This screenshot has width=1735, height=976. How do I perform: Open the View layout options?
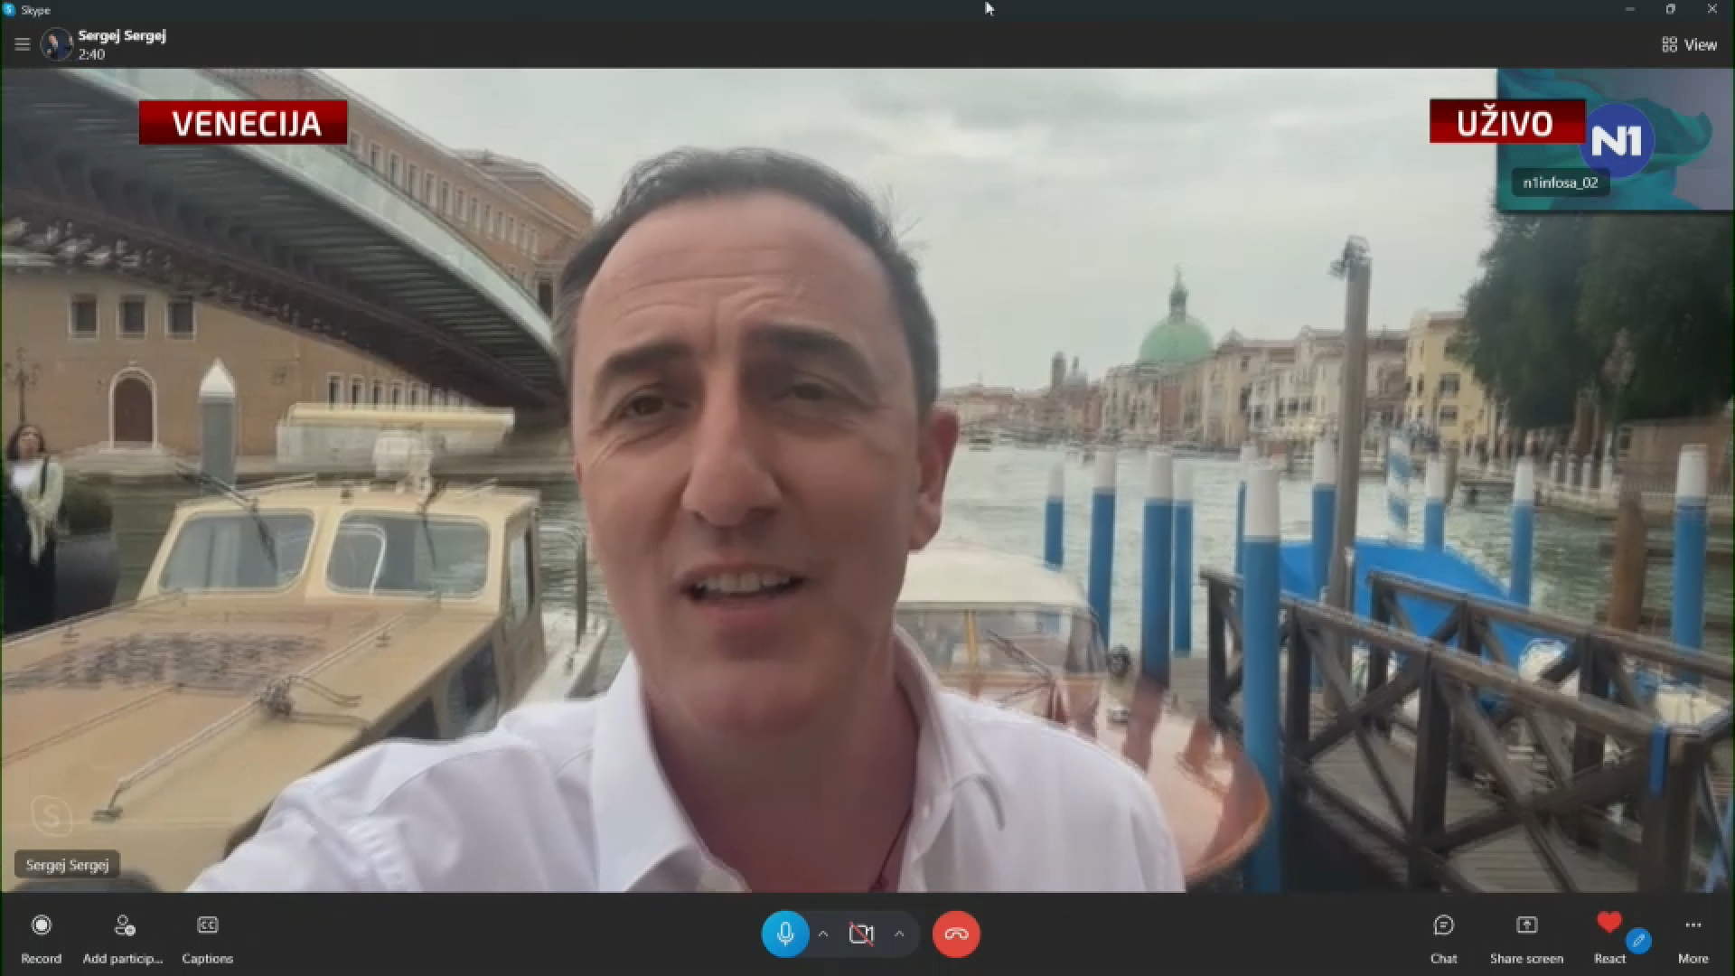click(1689, 44)
